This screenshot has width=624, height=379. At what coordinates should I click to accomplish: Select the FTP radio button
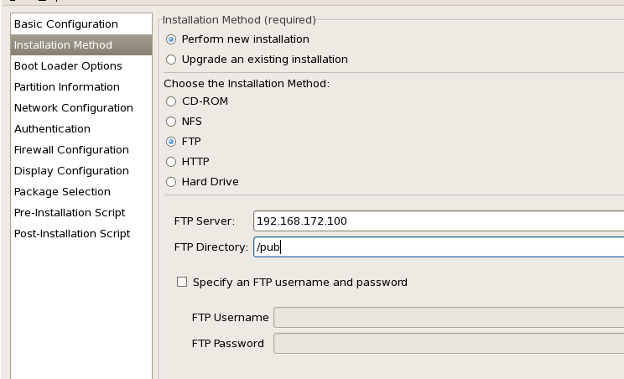(172, 142)
